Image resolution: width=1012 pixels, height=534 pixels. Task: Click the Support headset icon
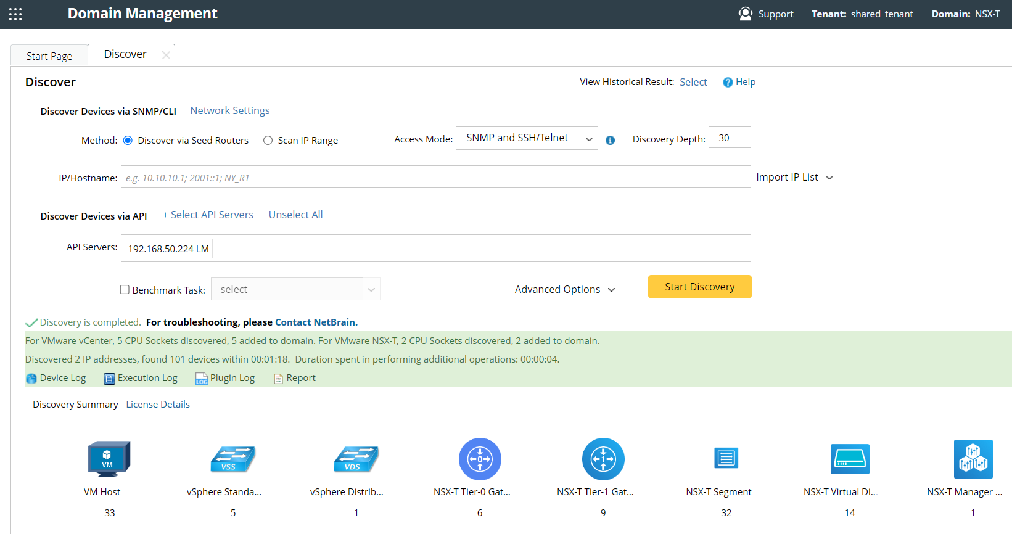point(745,14)
